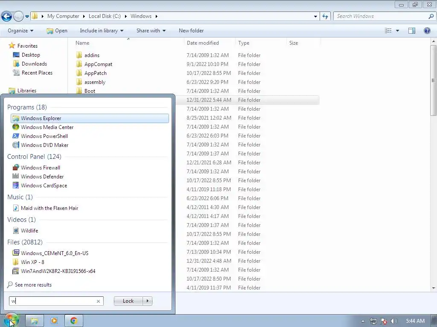The width and height of the screenshot is (437, 327).
Task: Sort by the Size column header
Action: point(294,43)
